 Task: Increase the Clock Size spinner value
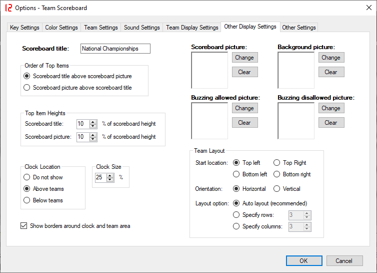(110, 175)
